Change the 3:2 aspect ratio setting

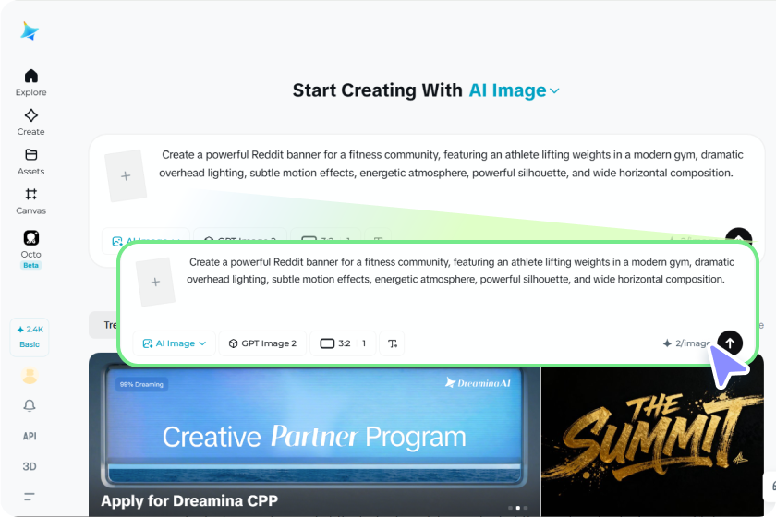coord(343,343)
